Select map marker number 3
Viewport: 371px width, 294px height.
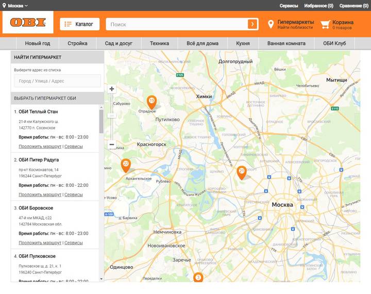pos(198,277)
